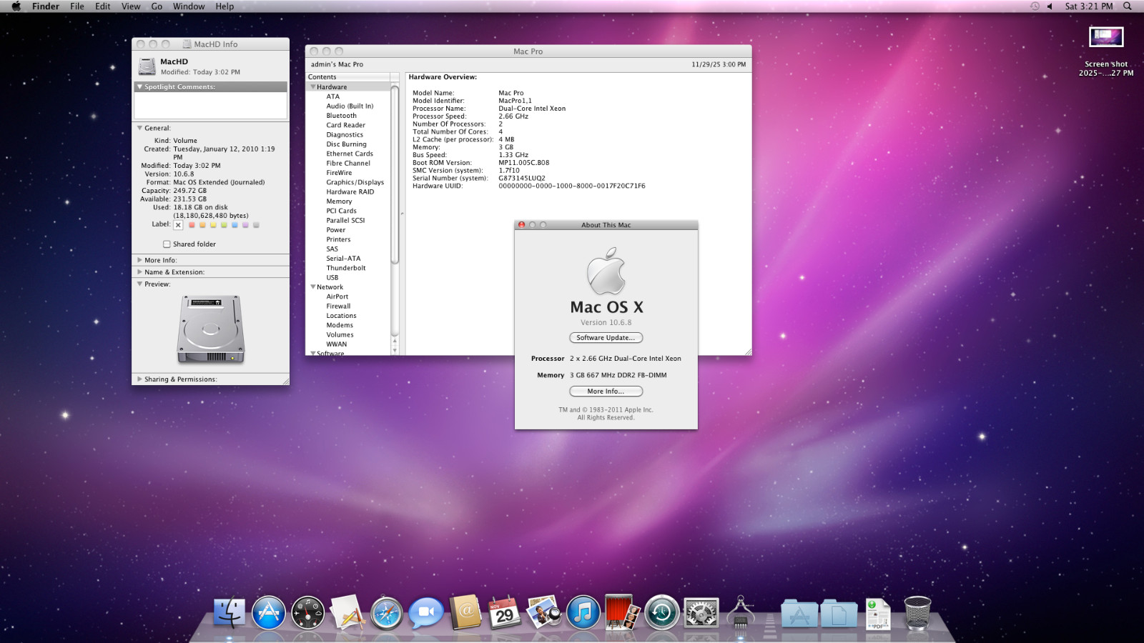Open the paper-and-pencil app in the Dock
Image resolution: width=1144 pixels, height=643 pixels.
click(x=347, y=613)
